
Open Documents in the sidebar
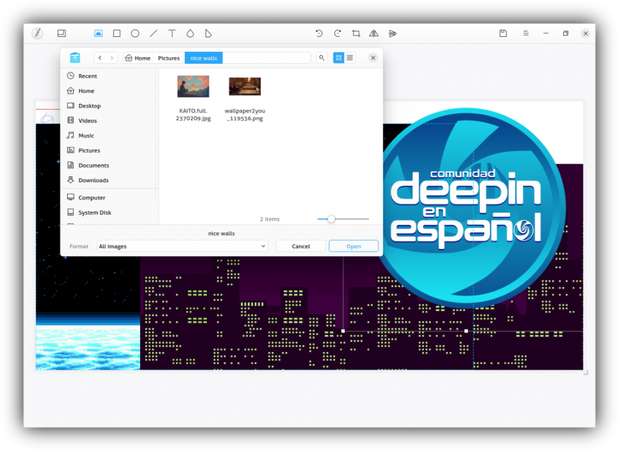[x=110, y=165]
